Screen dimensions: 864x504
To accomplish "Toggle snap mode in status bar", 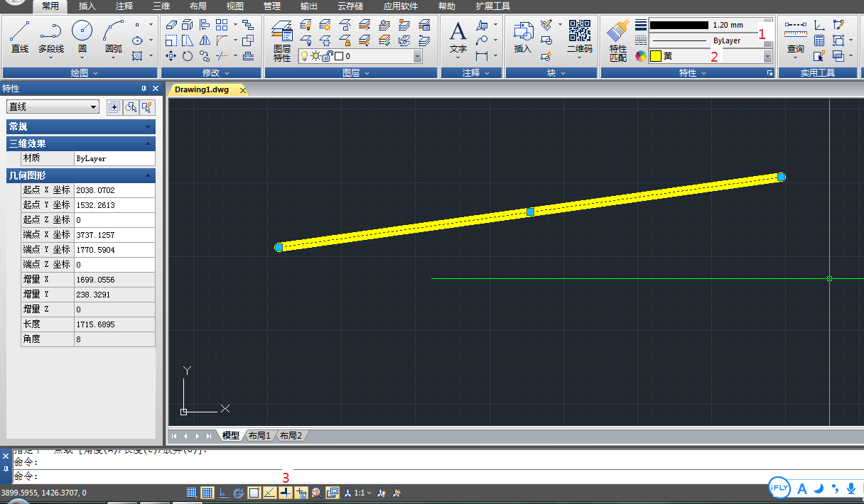I will pos(192,493).
